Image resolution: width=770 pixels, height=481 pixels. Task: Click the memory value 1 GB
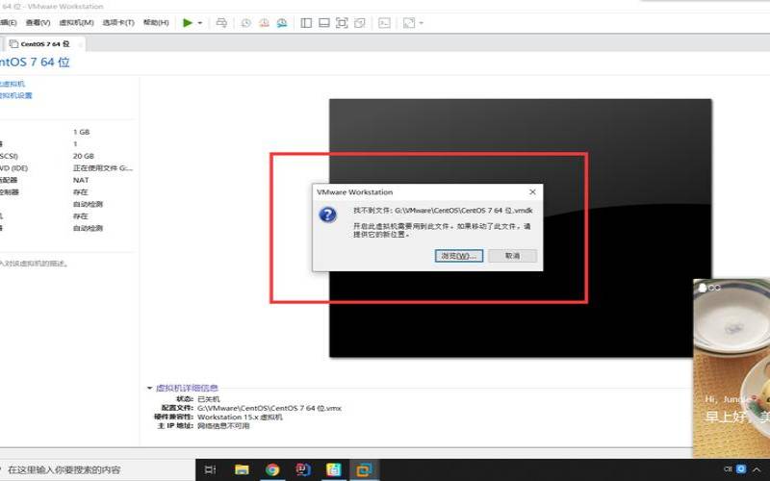pyautogui.click(x=82, y=132)
